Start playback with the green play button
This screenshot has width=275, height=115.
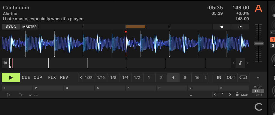pyautogui.click(x=11, y=78)
